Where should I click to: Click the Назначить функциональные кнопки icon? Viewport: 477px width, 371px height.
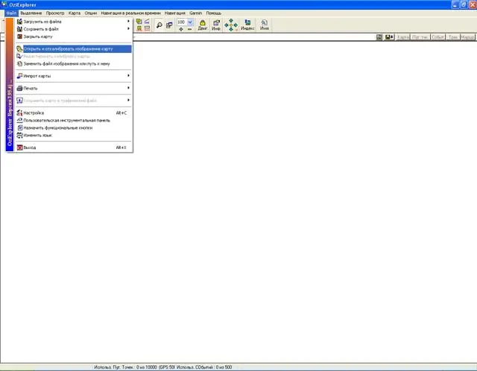19,127
